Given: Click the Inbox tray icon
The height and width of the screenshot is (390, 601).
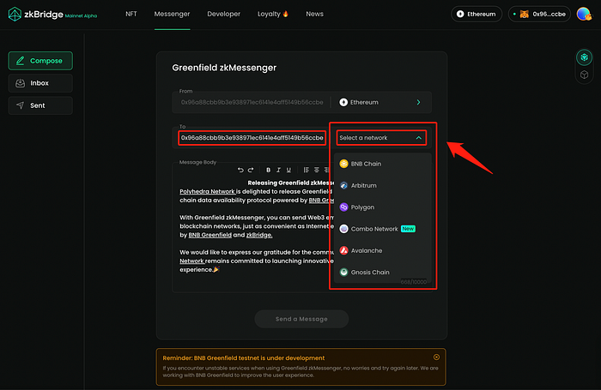Looking at the screenshot, I should coord(21,83).
